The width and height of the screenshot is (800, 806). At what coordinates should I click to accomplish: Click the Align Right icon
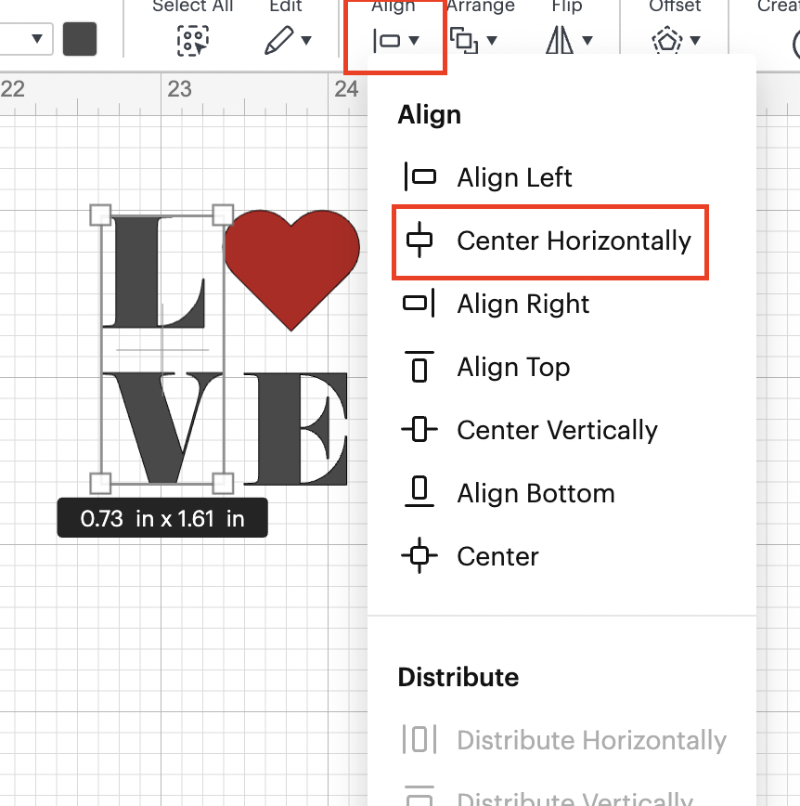(x=419, y=305)
